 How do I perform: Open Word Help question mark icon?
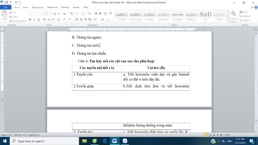[x=256, y=7]
